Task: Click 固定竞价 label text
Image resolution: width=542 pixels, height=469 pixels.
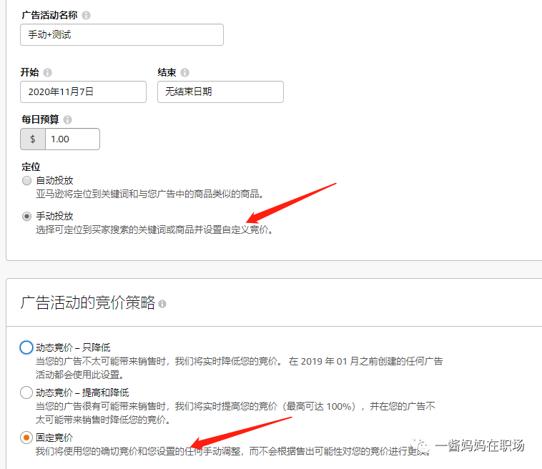Action: pyautogui.click(x=54, y=438)
